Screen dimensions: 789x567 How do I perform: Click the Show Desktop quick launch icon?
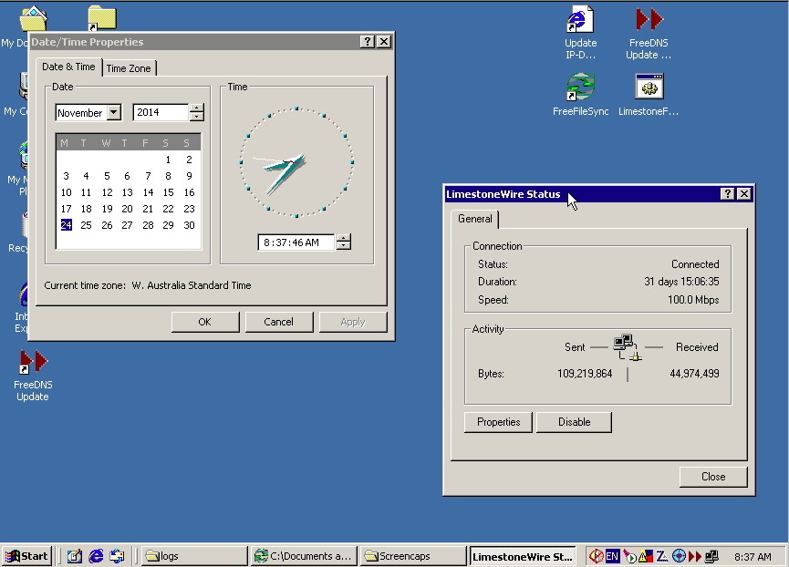(x=75, y=556)
